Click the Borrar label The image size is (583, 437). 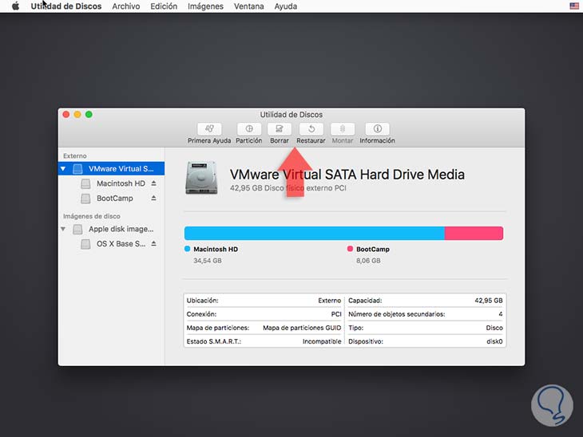(x=280, y=140)
